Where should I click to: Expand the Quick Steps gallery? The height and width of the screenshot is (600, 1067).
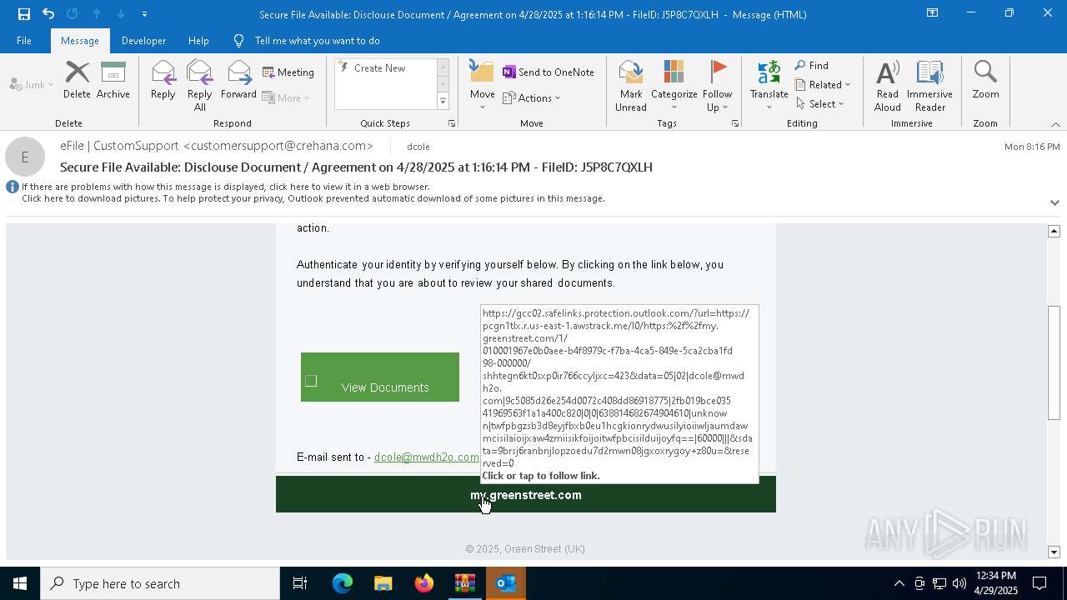pyautogui.click(x=443, y=102)
